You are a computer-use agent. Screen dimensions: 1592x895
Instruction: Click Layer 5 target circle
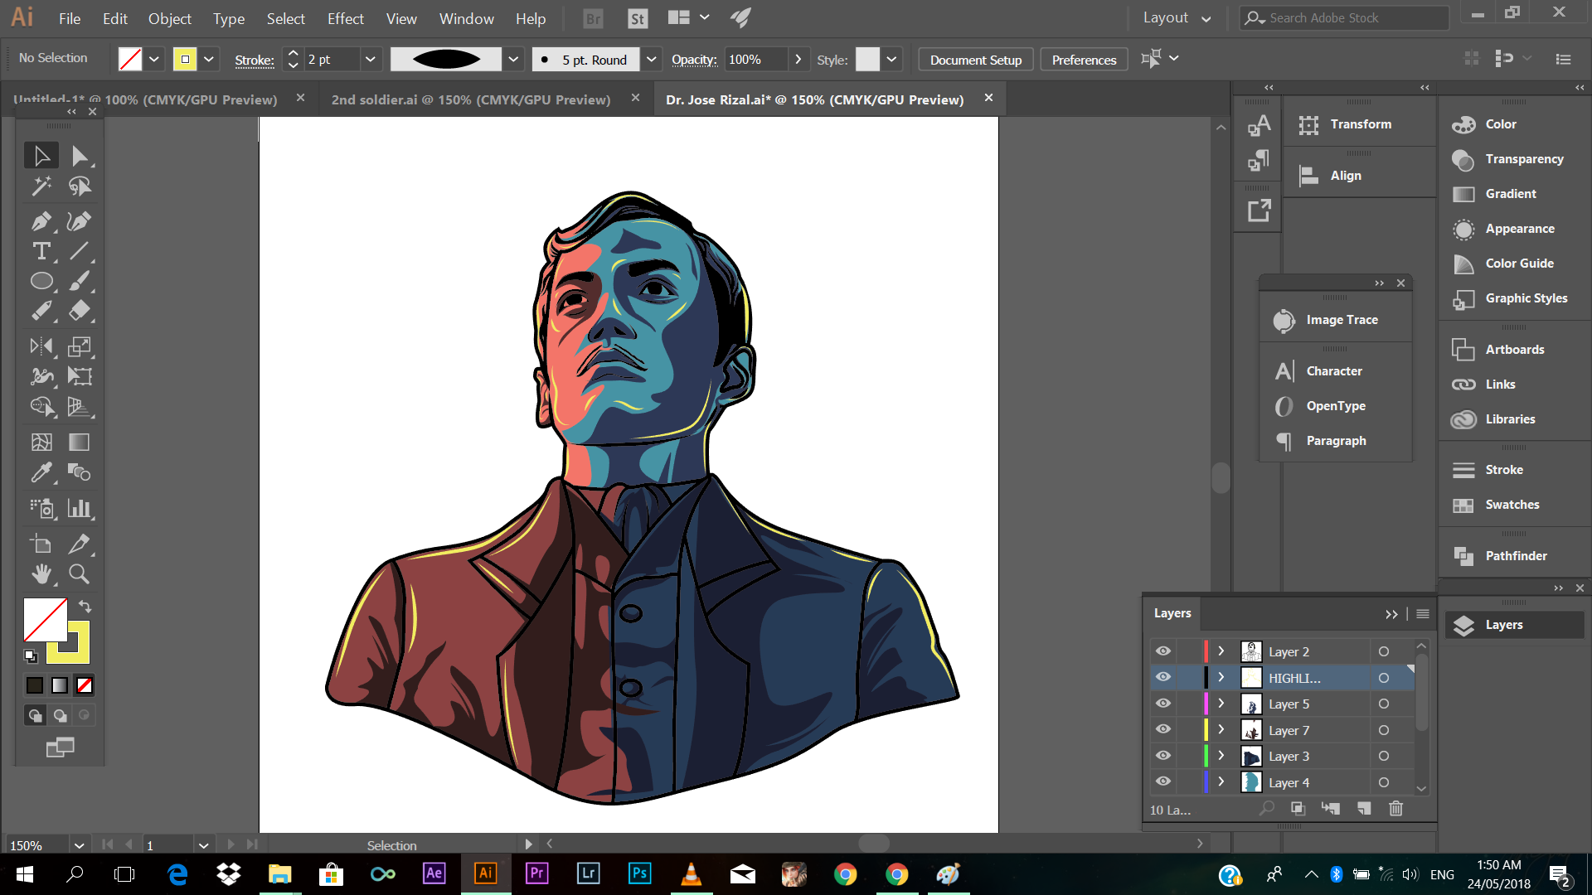coord(1384,704)
